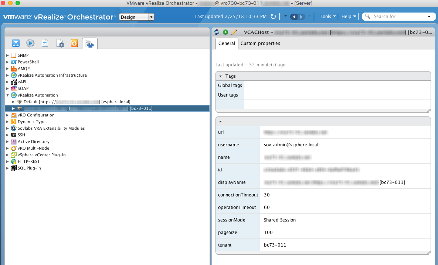This screenshot has width=438, height=265.
Task: Click the vRO Multi-Node icon
Action: (x=13, y=148)
